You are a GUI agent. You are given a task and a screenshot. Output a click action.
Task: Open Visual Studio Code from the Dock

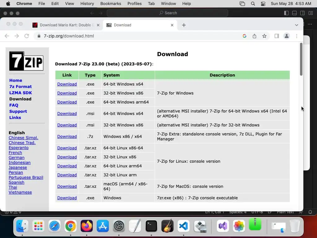[x=184, y=226]
